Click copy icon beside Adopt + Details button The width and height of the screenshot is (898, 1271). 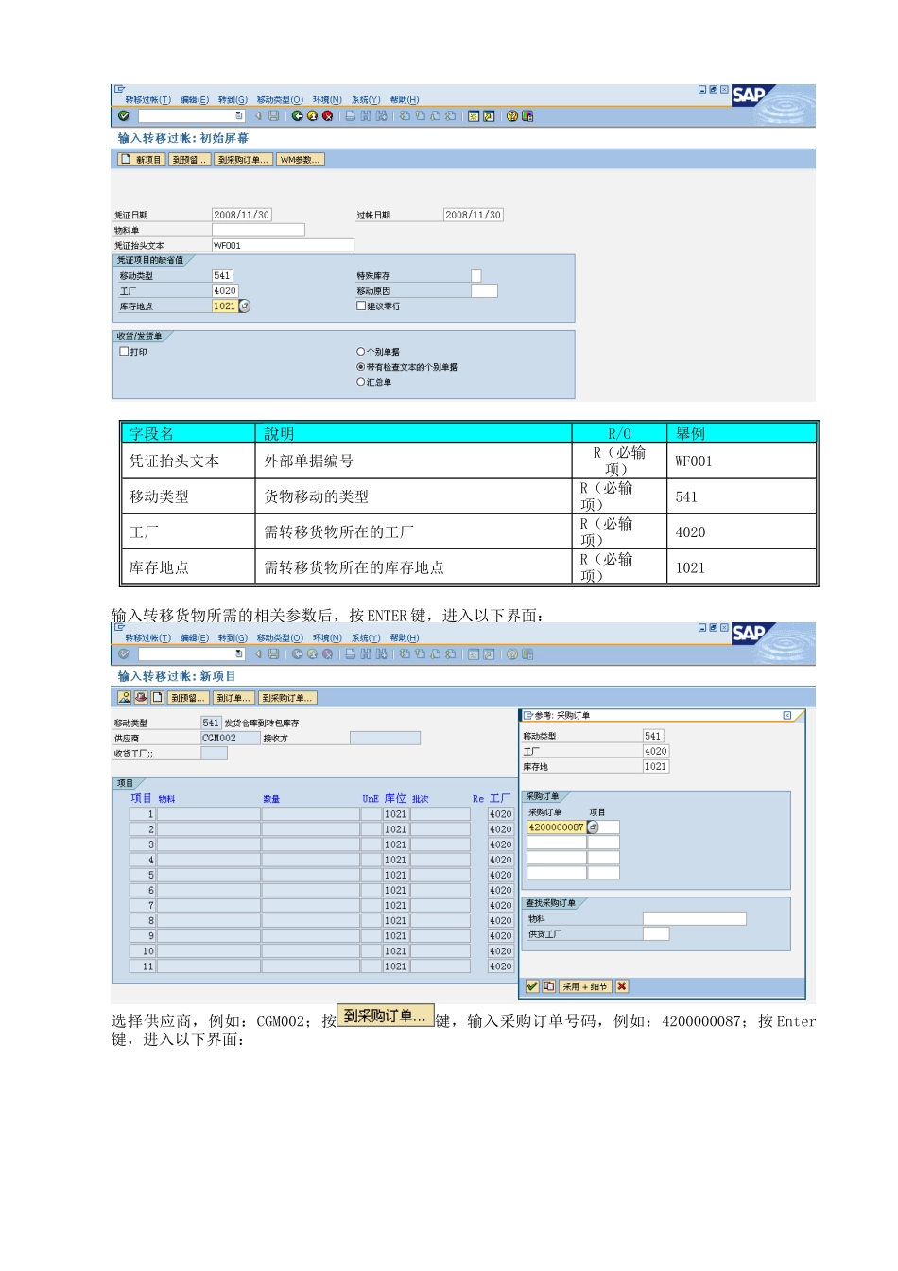tap(548, 986)
